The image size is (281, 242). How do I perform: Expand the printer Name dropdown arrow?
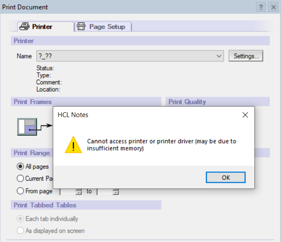click(219, 56)
